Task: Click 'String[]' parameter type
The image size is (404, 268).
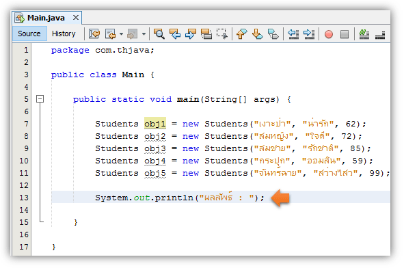Action: [226, 99]
